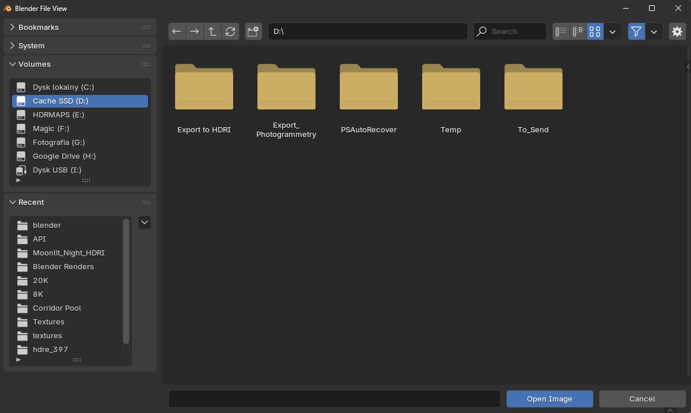
Task: Select the PSAutoRecover folder
Action: 369,98
